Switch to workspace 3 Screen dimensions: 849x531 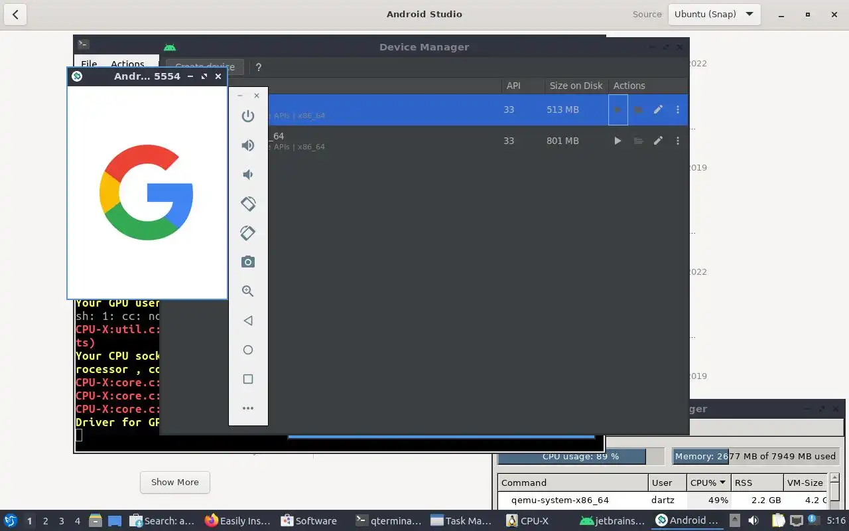tap(62, 521)
